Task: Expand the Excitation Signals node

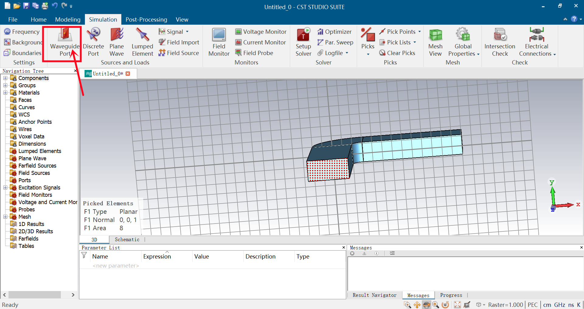Action: click(x=5, y=188)
